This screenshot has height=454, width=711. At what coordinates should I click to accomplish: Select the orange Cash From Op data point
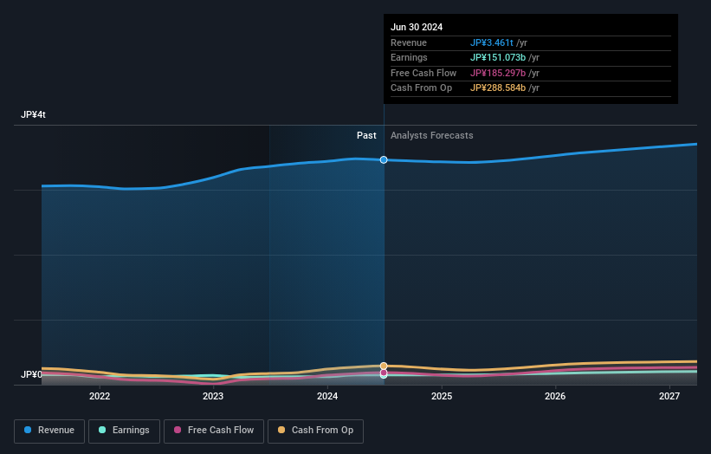click(384, 366)
